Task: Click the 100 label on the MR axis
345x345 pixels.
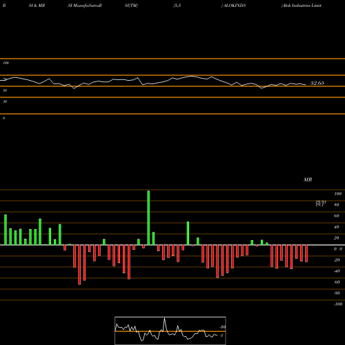Action: [x=337, y=194]
